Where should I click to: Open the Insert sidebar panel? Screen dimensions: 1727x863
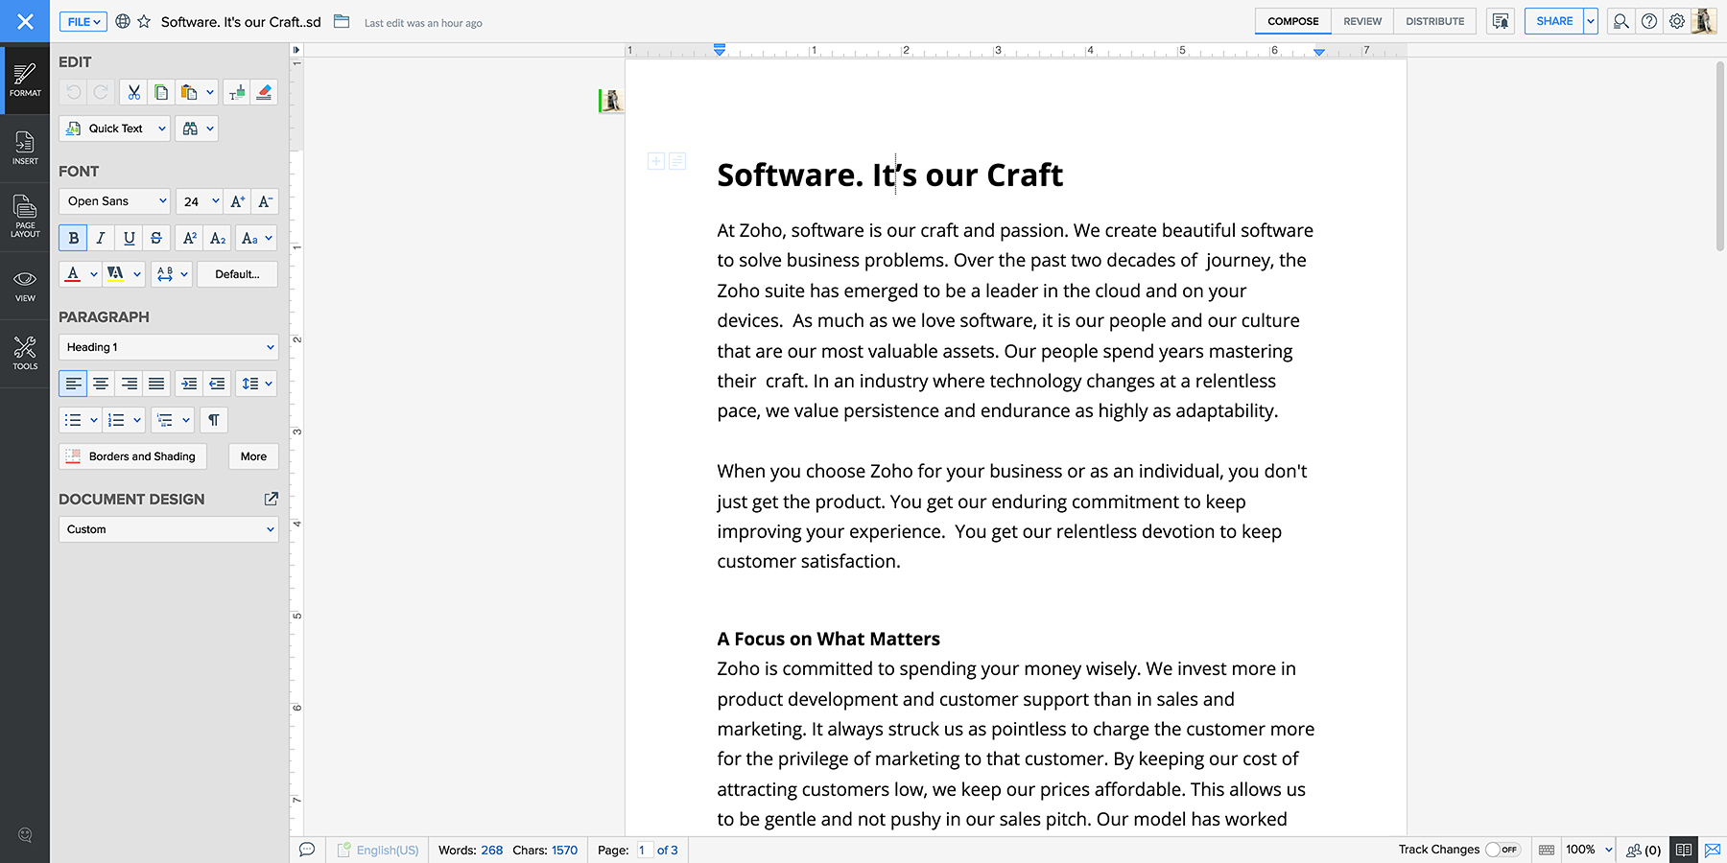pos(25,148)
